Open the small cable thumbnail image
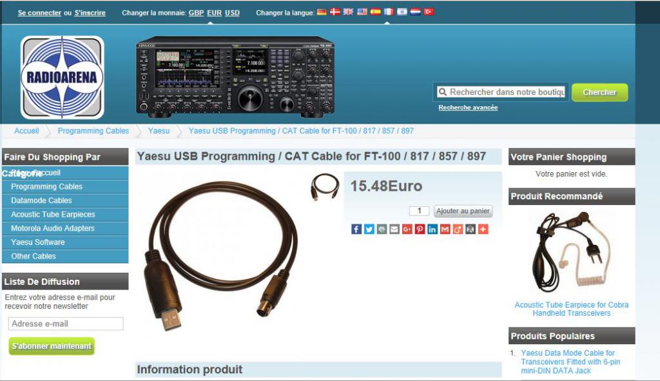The image size is (660, 381). (x=325, y=186)
